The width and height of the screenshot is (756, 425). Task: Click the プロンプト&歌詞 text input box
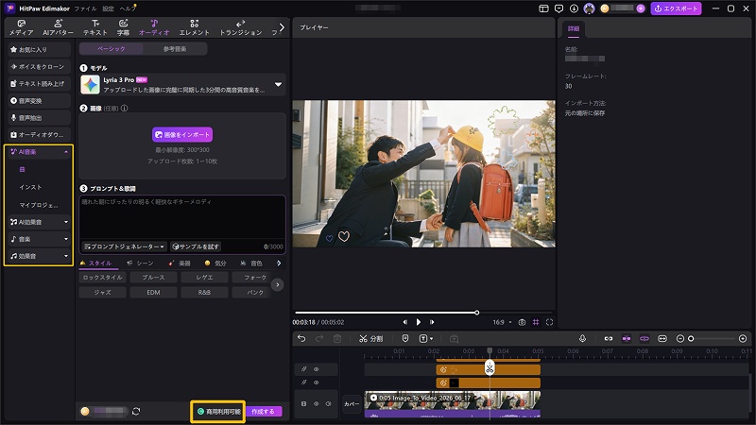click(182, 217)
